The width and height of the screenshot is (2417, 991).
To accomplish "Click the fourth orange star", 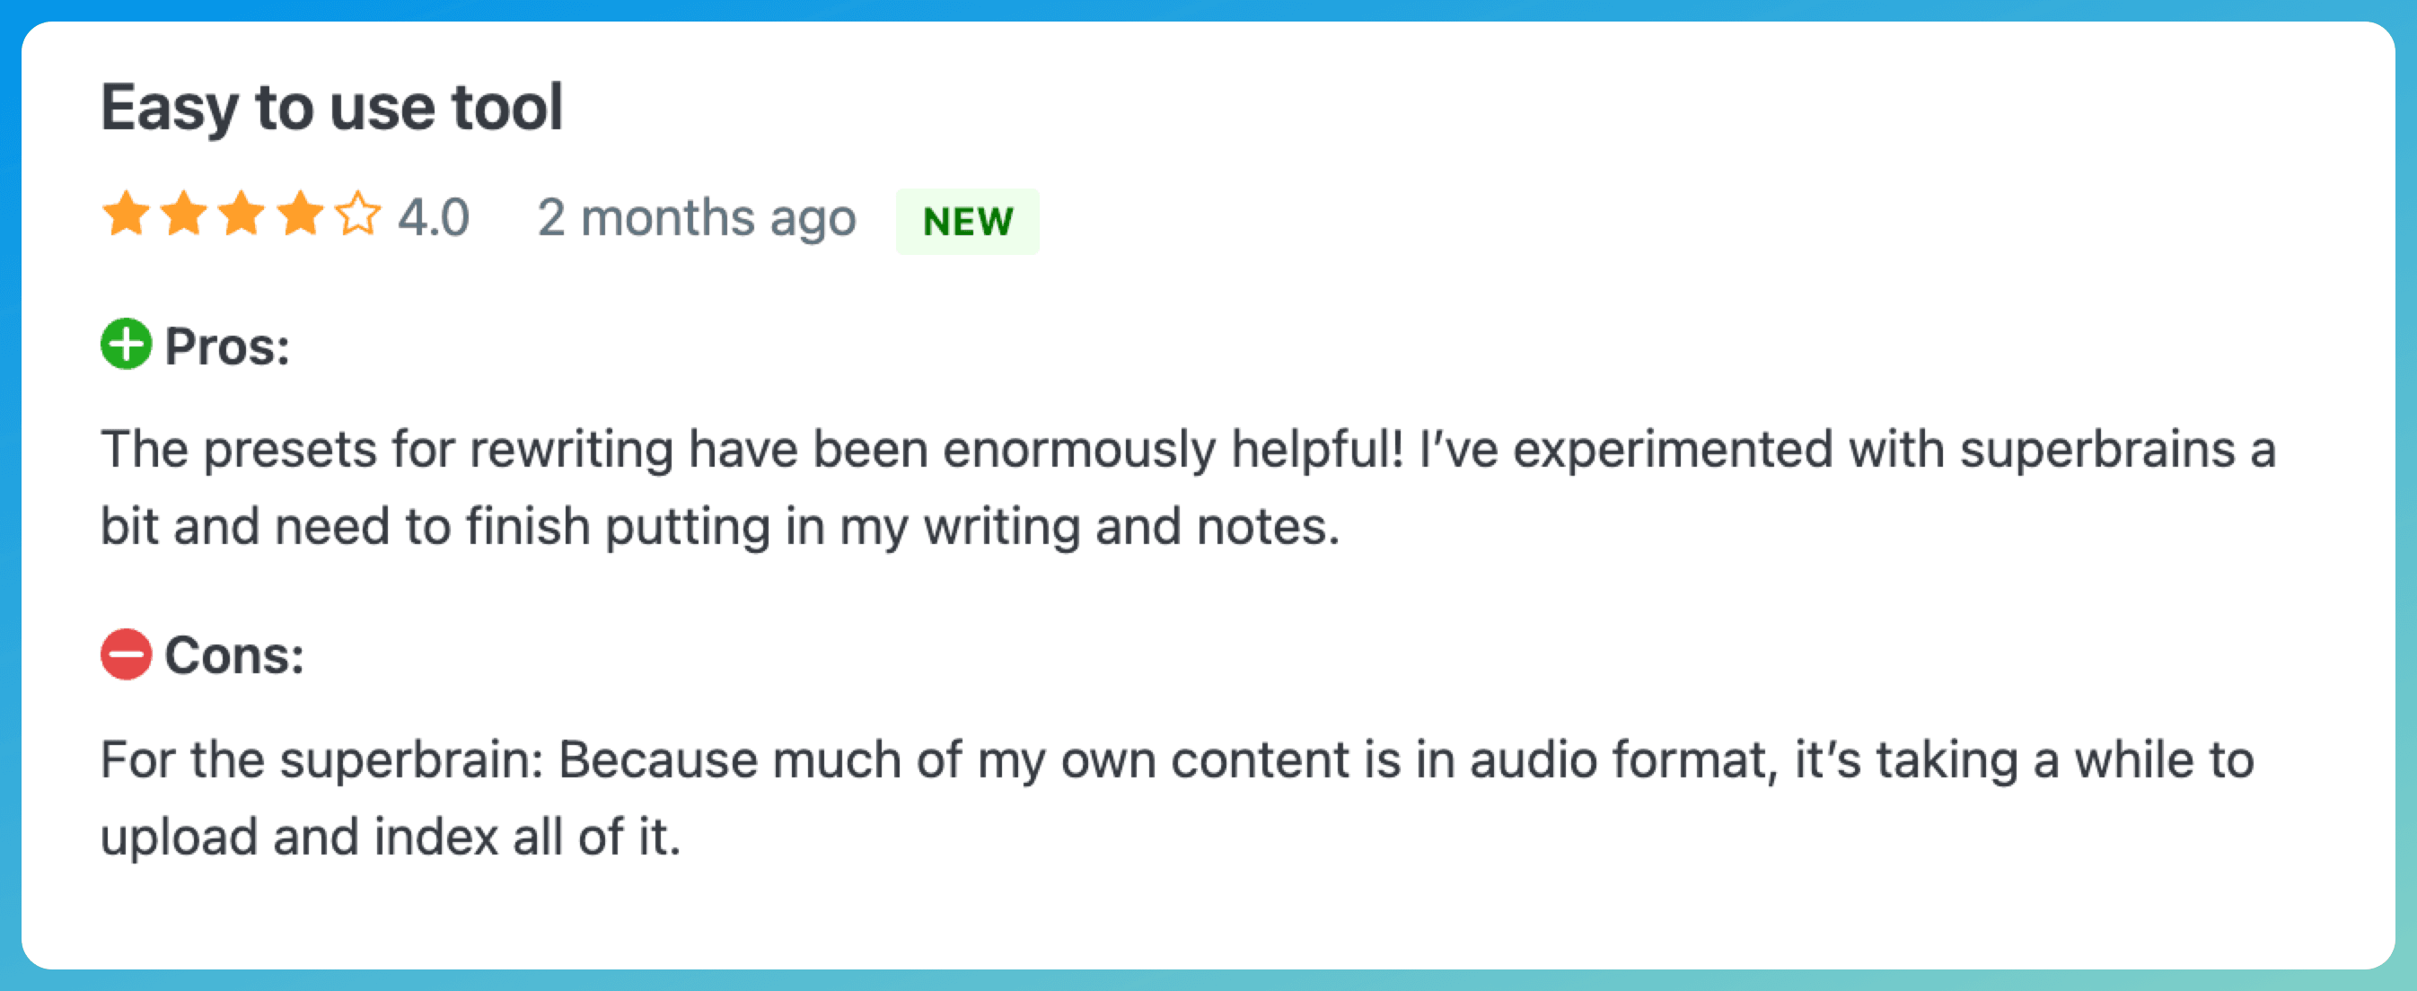I will [x=300, y=214].
